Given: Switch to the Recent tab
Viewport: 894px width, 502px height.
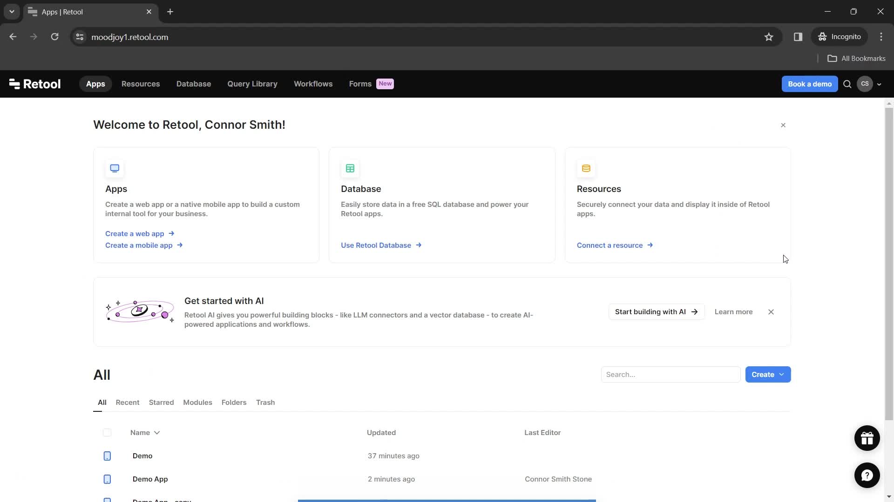Looking at the screenshot, I should tap(127, 402).
